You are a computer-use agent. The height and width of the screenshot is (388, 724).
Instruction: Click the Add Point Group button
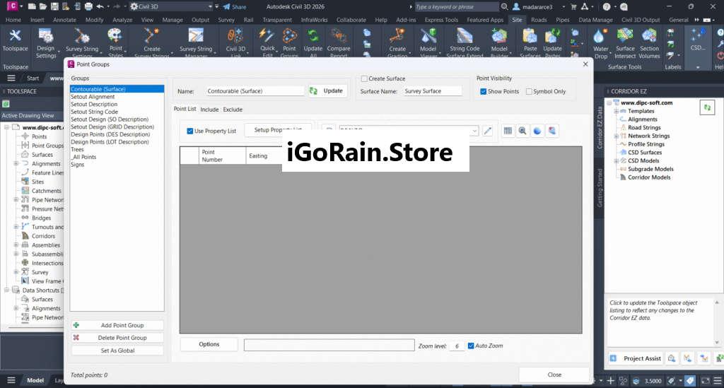pos(117,325)
